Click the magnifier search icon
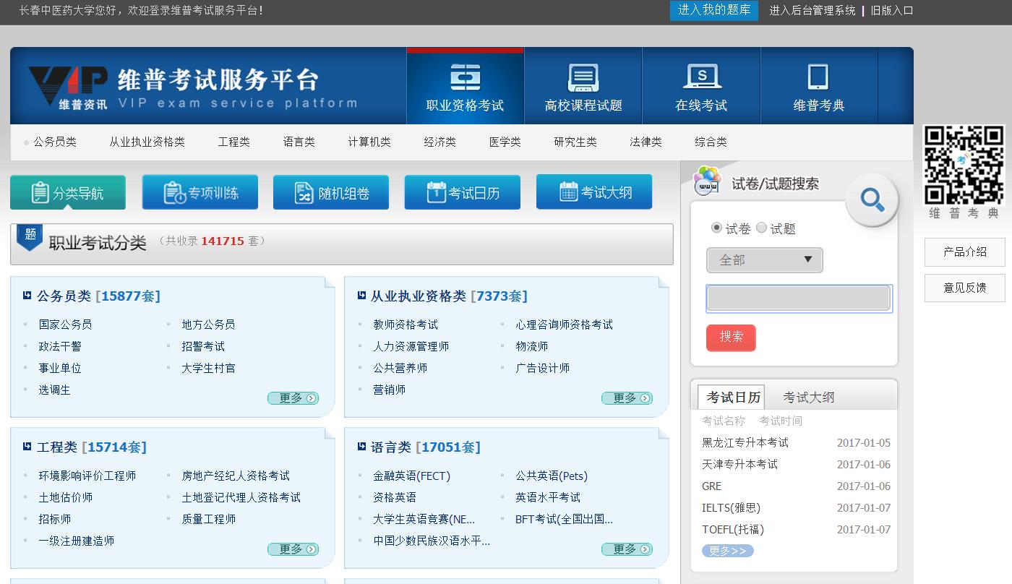 pos(872,200)
